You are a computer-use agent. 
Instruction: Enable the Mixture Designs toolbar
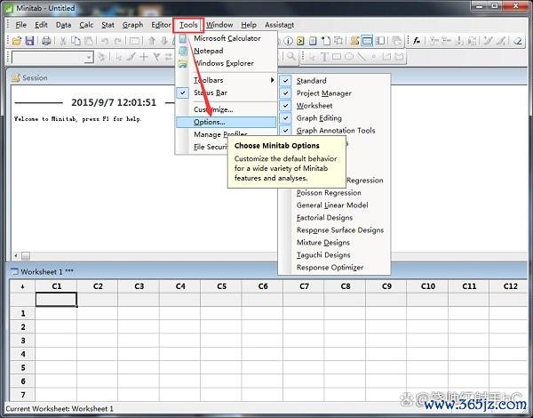[323, 243]
